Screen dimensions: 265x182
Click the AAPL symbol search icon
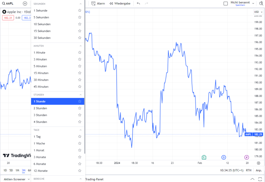3,3
